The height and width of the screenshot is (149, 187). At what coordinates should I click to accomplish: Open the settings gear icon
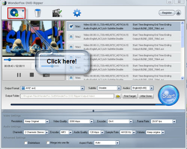click(77, 13)
